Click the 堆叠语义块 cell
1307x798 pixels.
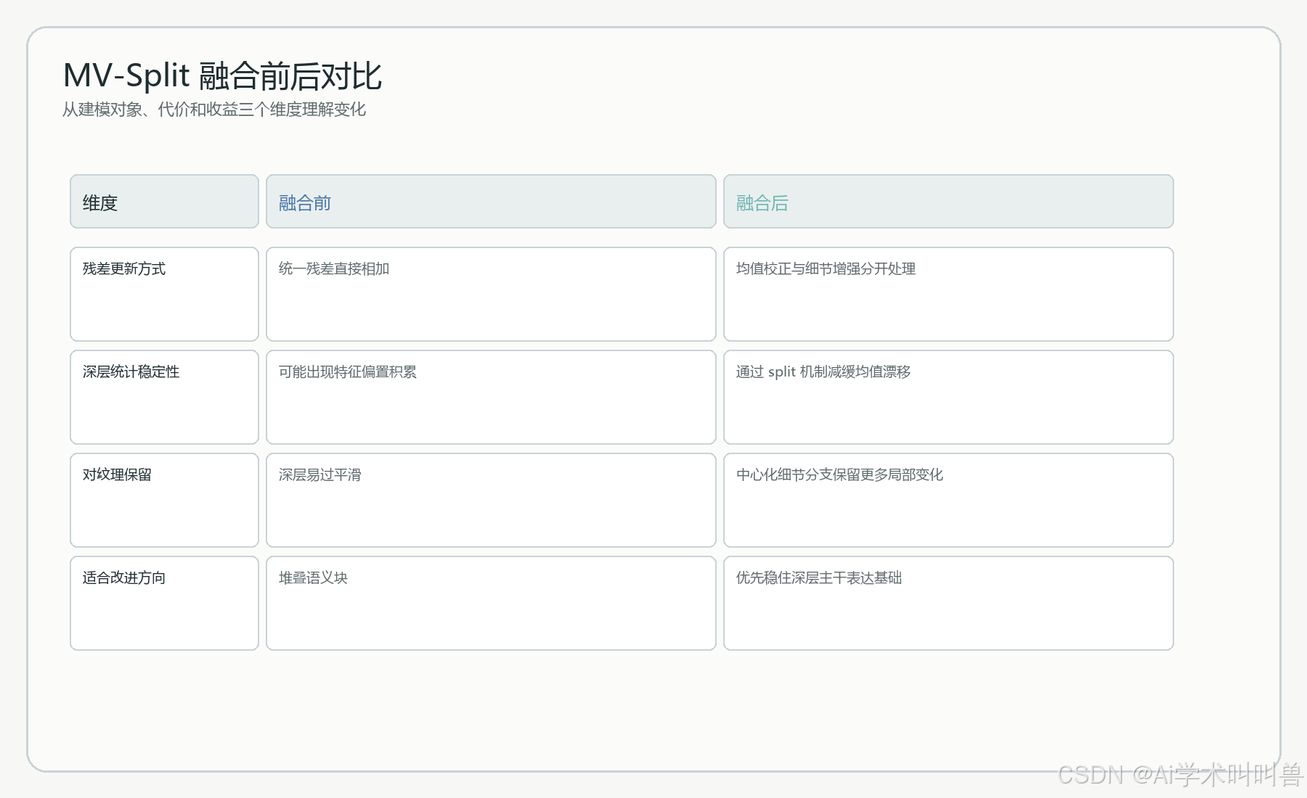tap(491, 604)
